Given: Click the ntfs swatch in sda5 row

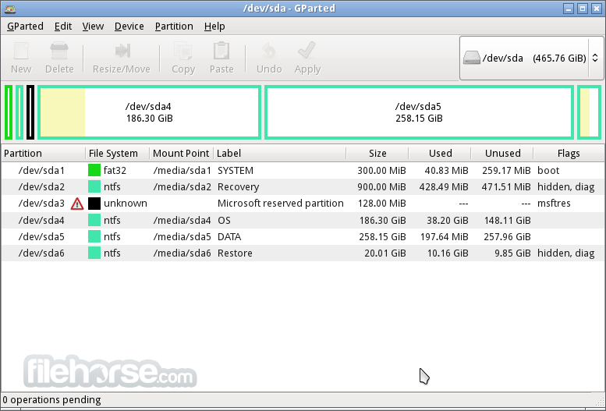Looking at the screenshot, I should coord(94,236).
